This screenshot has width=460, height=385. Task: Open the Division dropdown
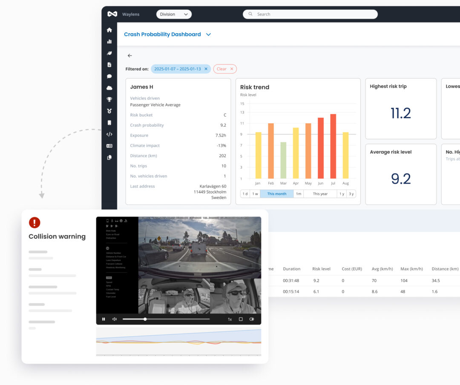(x=174, y=14)
